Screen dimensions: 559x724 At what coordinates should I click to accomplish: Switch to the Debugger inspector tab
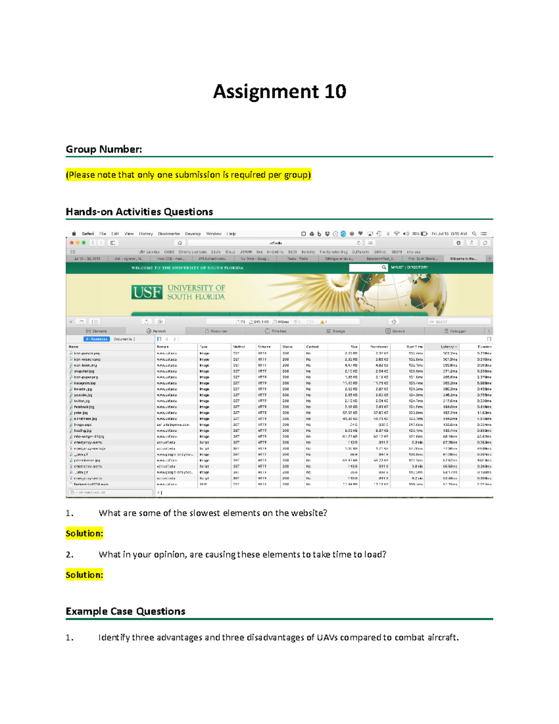click(x=455, y=331)
